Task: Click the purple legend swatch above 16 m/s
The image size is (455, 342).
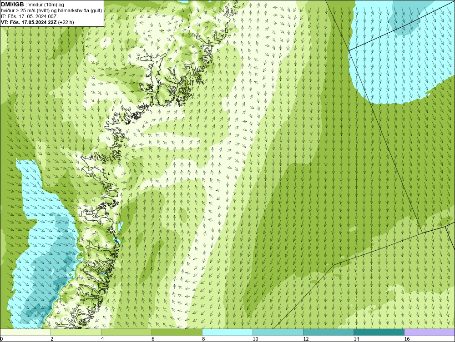Action: pyautogui.click(x=430, y=332)
